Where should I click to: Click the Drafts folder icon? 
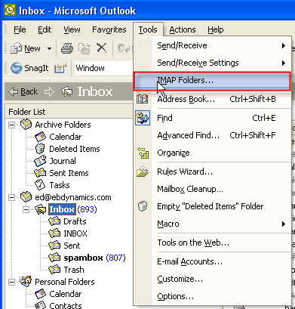click(x=54, y=221)
